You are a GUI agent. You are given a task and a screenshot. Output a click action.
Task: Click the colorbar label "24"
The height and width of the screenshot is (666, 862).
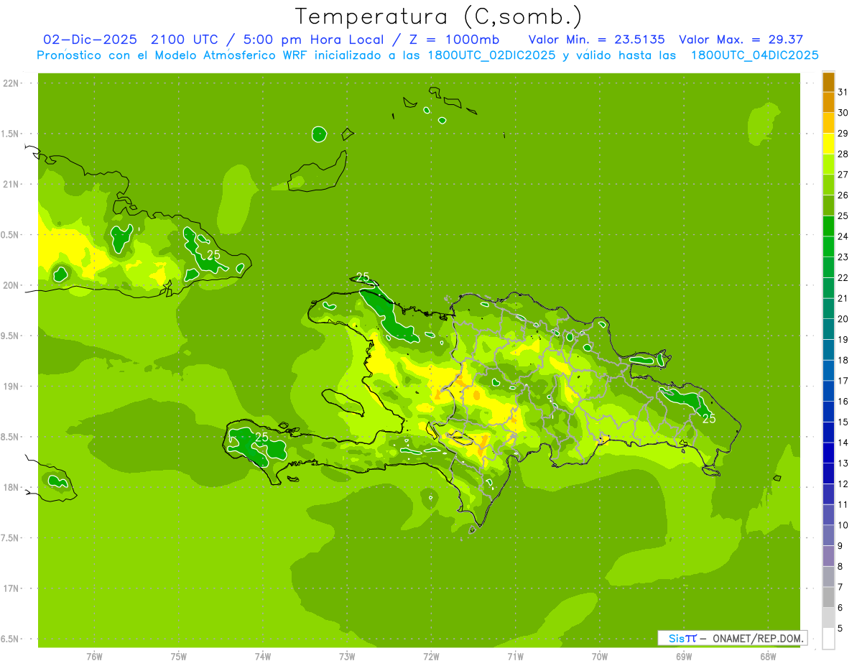[843, 236]
